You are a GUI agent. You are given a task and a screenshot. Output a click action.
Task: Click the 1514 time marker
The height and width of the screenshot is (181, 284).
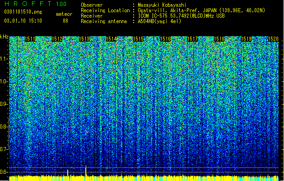click(x=111, y=39)
